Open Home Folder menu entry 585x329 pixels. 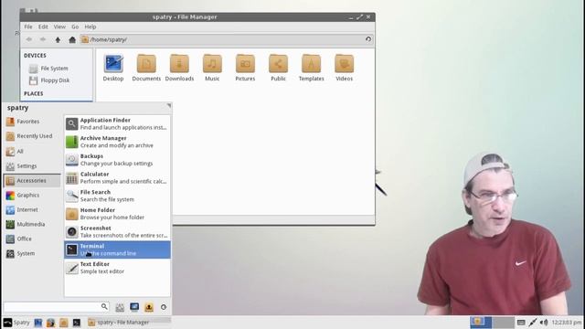tap(117, 213)
